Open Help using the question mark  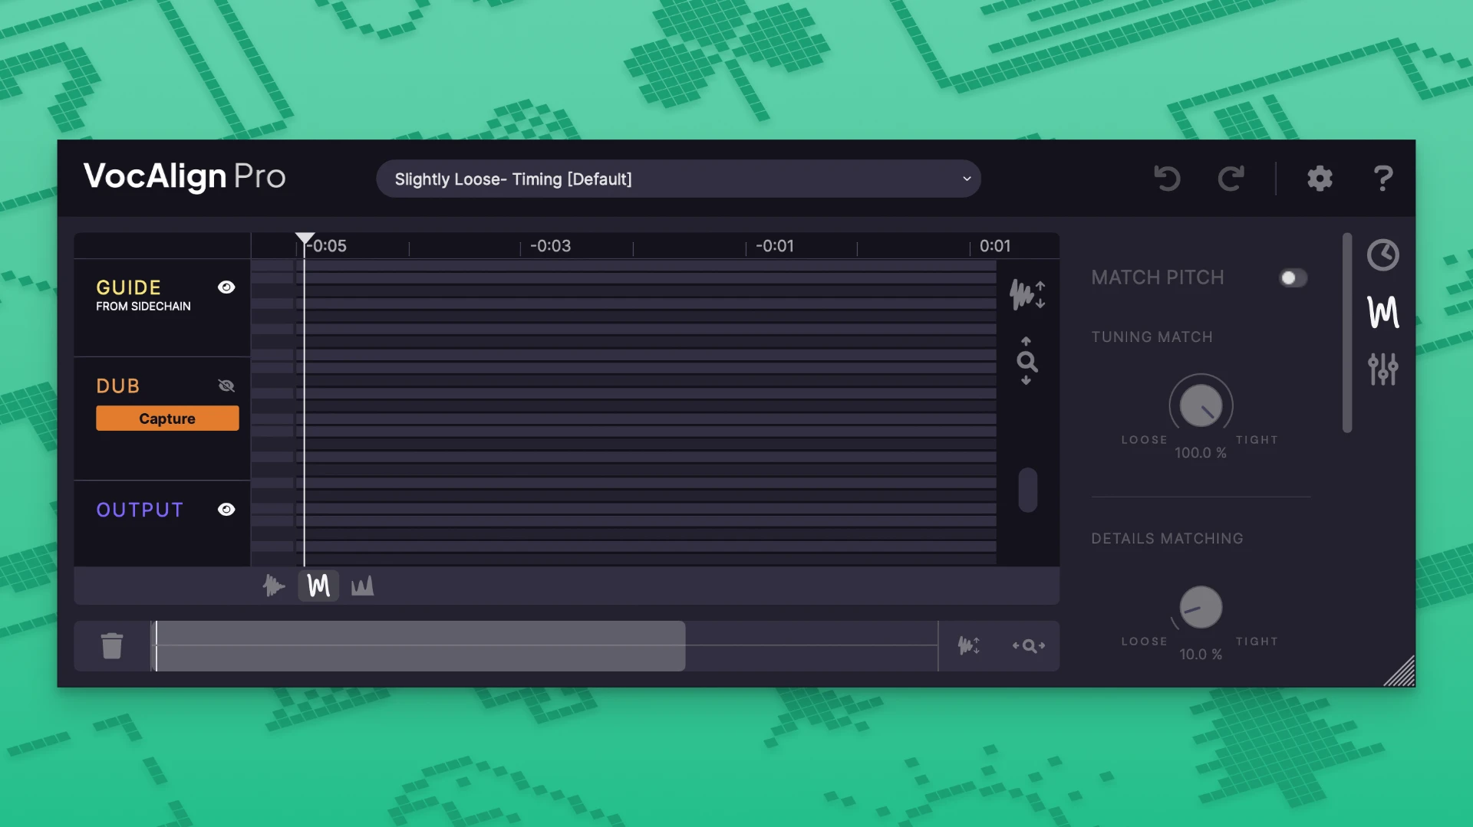(1382, 179)
